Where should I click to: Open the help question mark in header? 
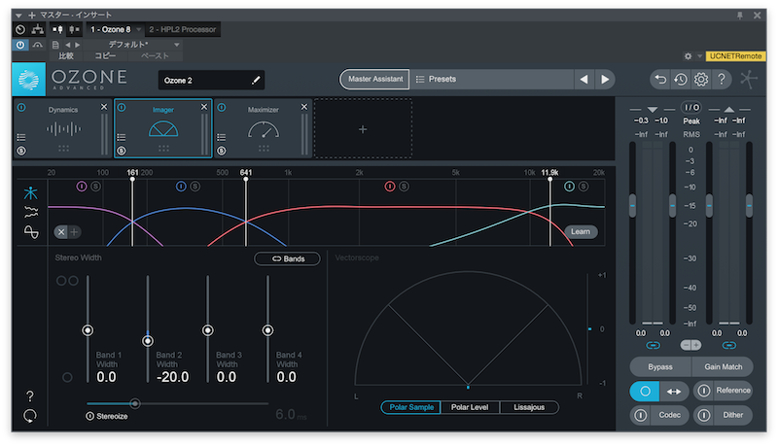tap(722, 80)
